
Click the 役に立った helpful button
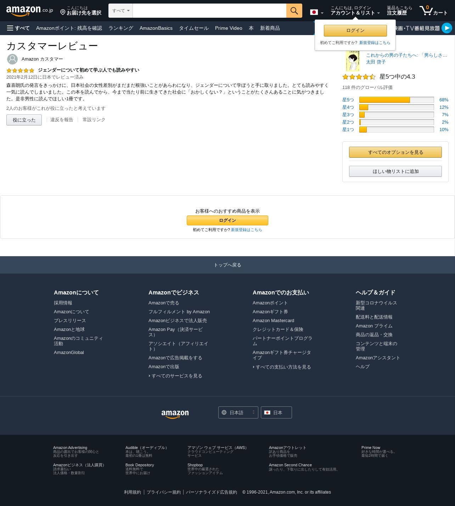coord(24,120)
